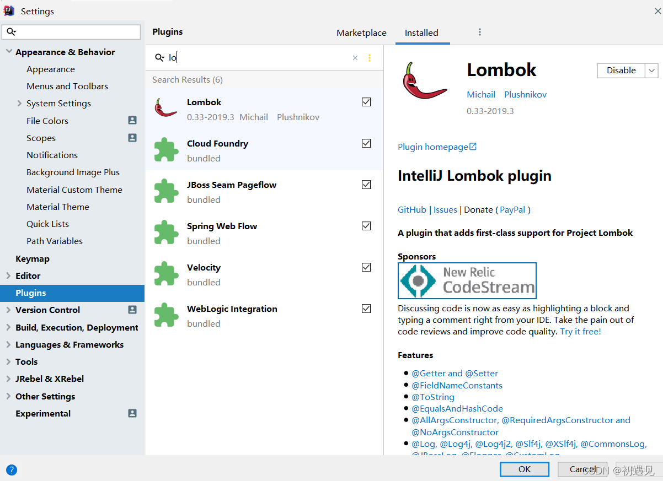Expand Build, Execution, Deployment node
Image resolution: width=663 pixels, height=481 pixels.
point(8,327)
